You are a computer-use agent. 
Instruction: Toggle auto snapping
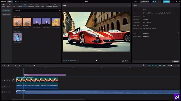coord(153,65)
